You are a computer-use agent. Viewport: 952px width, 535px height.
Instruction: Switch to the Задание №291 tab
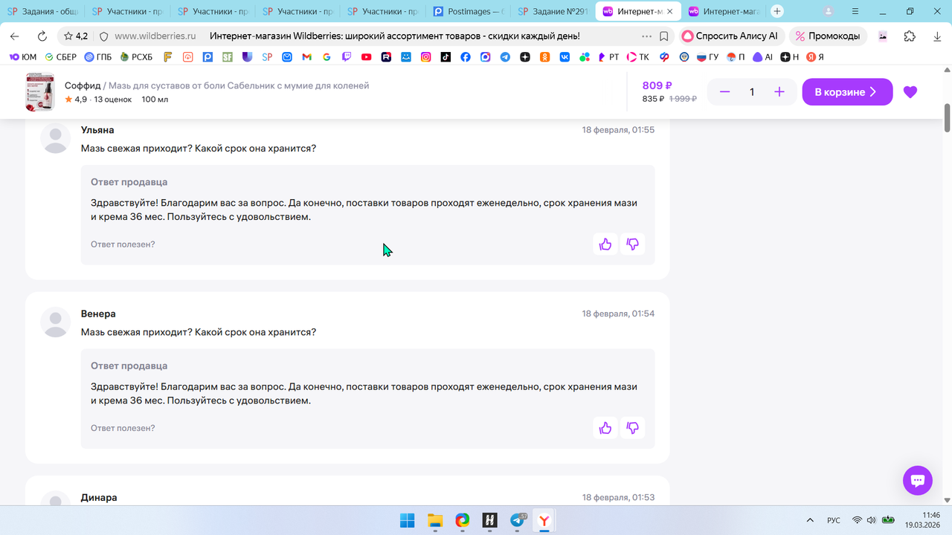pos(553,12)
